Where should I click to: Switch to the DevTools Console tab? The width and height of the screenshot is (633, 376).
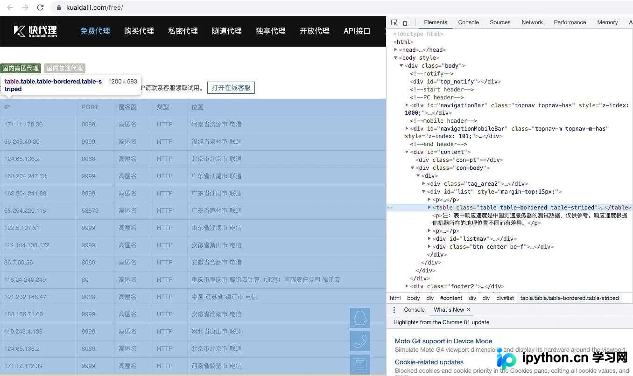coord(468,22)
